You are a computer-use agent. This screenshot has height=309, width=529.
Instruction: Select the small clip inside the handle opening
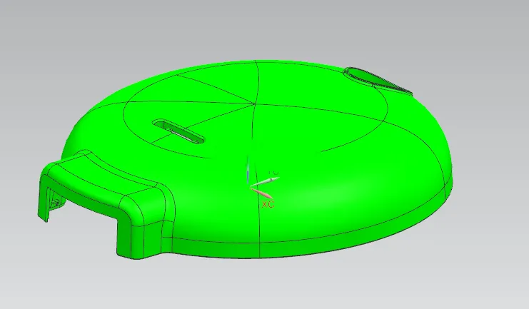click(55, 203)
